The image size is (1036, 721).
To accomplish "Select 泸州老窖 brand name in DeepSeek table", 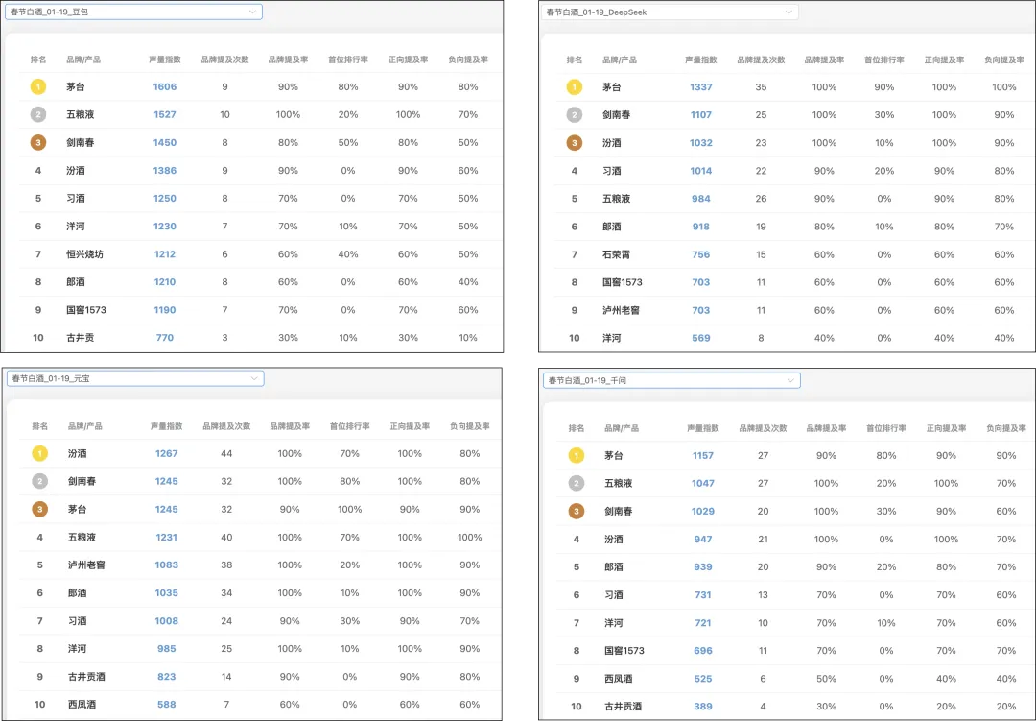I will click(x=621, y=310).
